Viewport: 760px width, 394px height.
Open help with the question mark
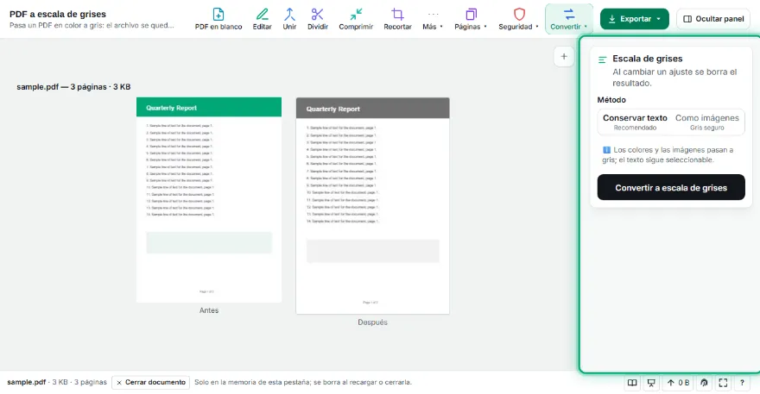[742, 383]
